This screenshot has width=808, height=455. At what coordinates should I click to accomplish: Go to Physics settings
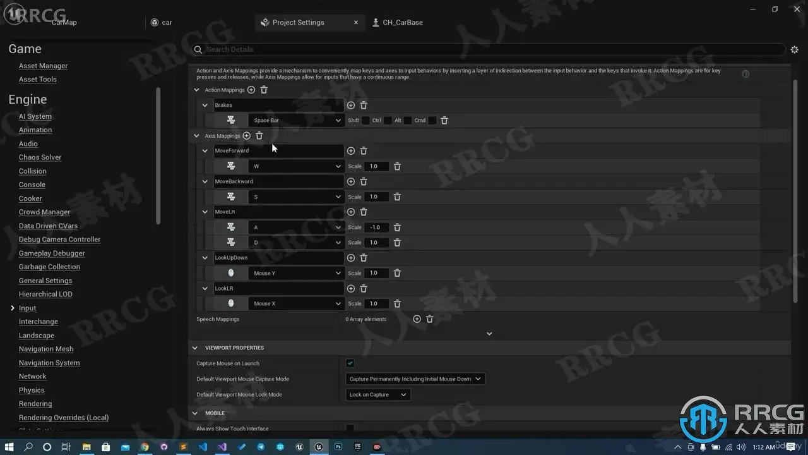[32, 391]
